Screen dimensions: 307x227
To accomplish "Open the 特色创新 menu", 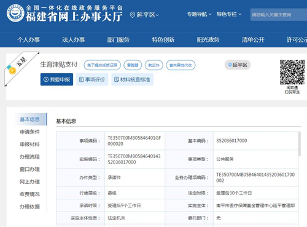I will tap(163, 39).
